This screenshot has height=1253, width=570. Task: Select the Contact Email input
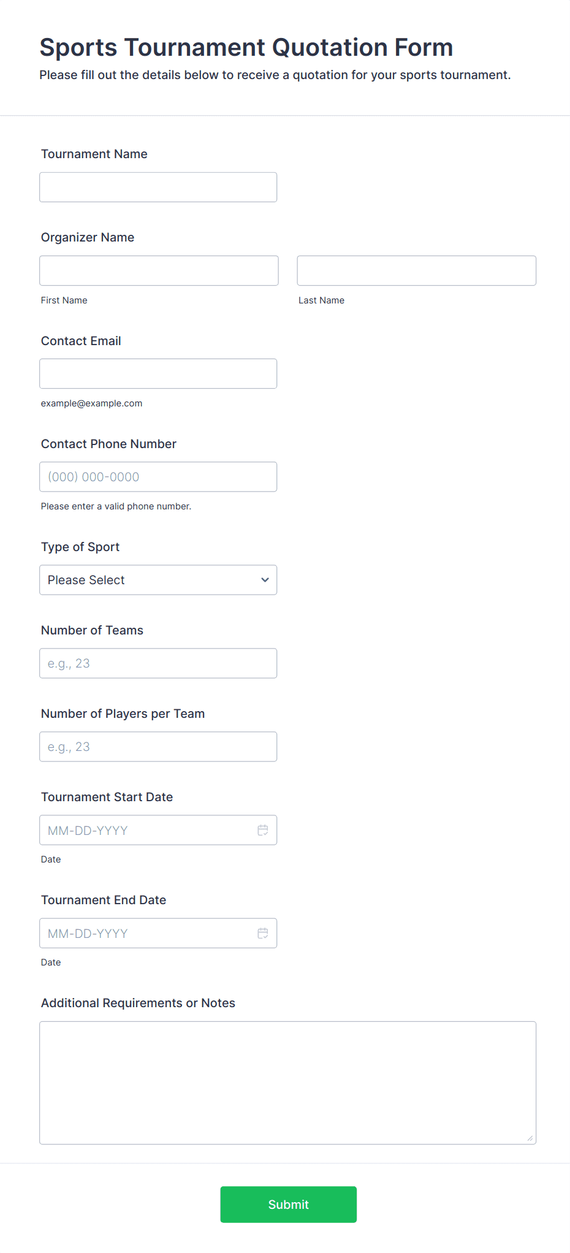click(x=158, y=373)
